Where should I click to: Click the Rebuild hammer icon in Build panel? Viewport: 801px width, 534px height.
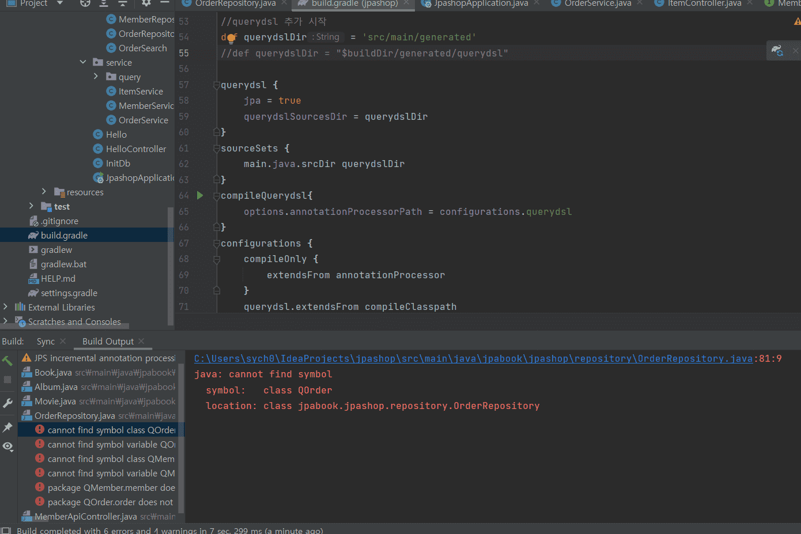pyautogui.click(x=7, y=361)
